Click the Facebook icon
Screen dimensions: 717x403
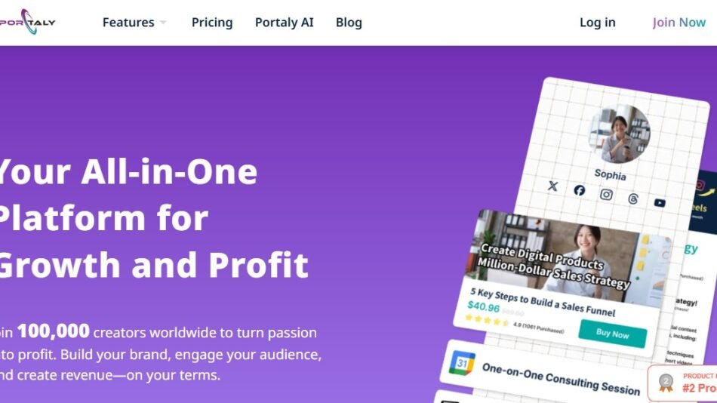(x=579, y=190)
